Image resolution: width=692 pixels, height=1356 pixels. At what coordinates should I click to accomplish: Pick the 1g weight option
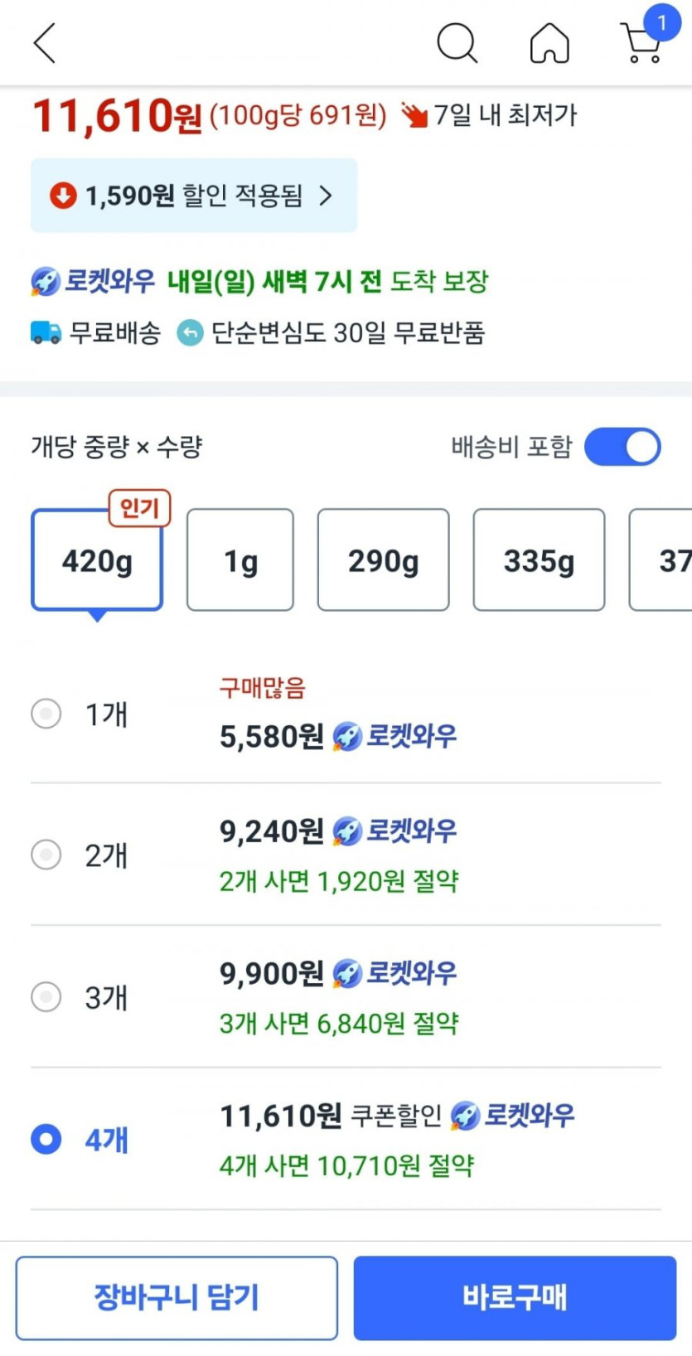click(x=240, y=560)
